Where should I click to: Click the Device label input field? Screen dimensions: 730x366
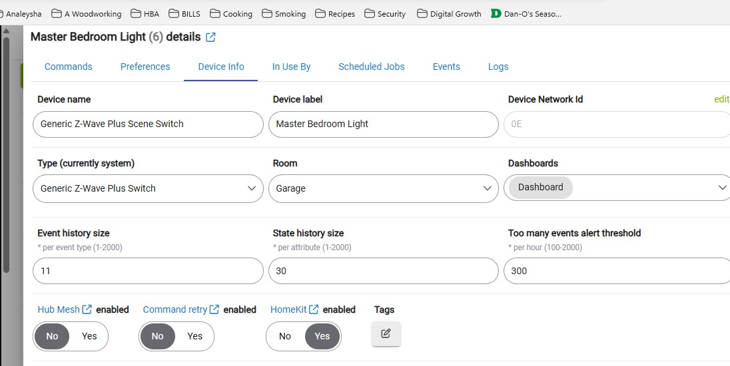(384, 124)
